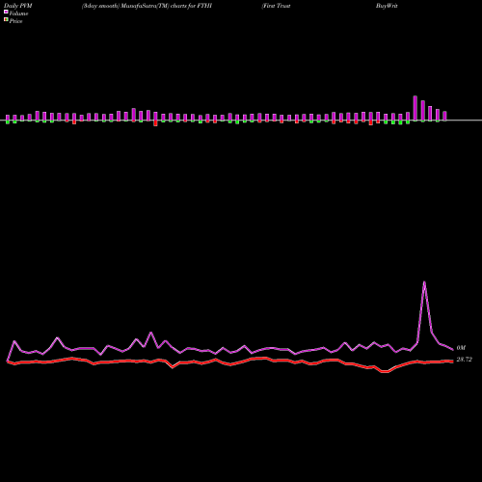
Task: Click the tallest purple volume bar
Action: click(x=415, y=108)
